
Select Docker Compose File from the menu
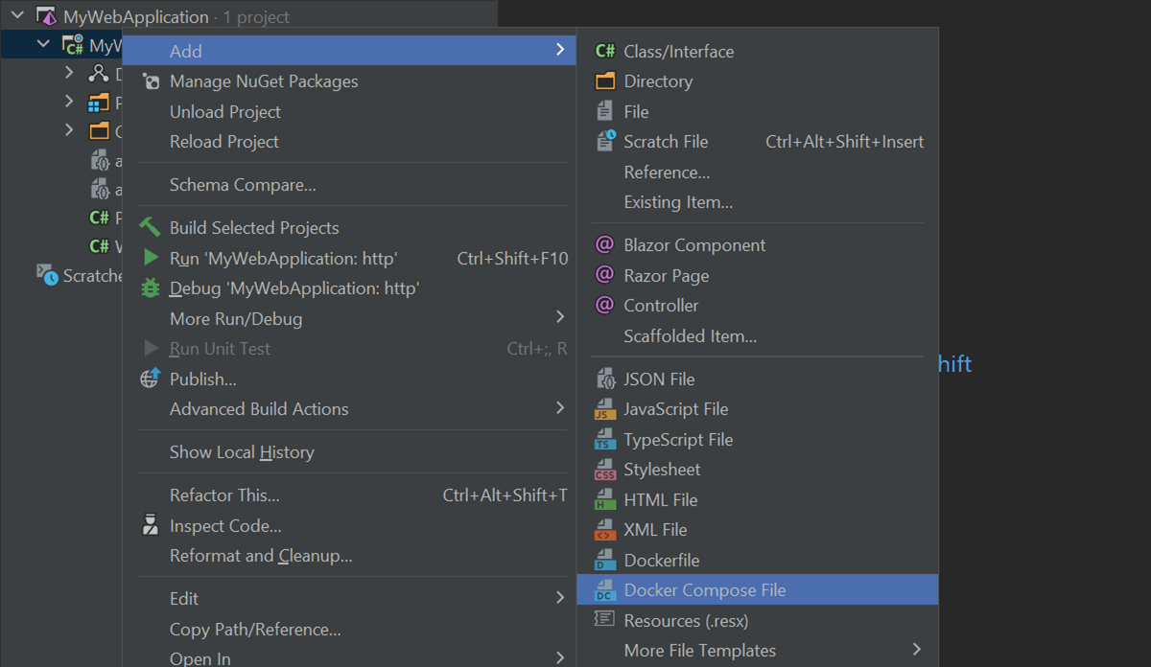(704, 590)
